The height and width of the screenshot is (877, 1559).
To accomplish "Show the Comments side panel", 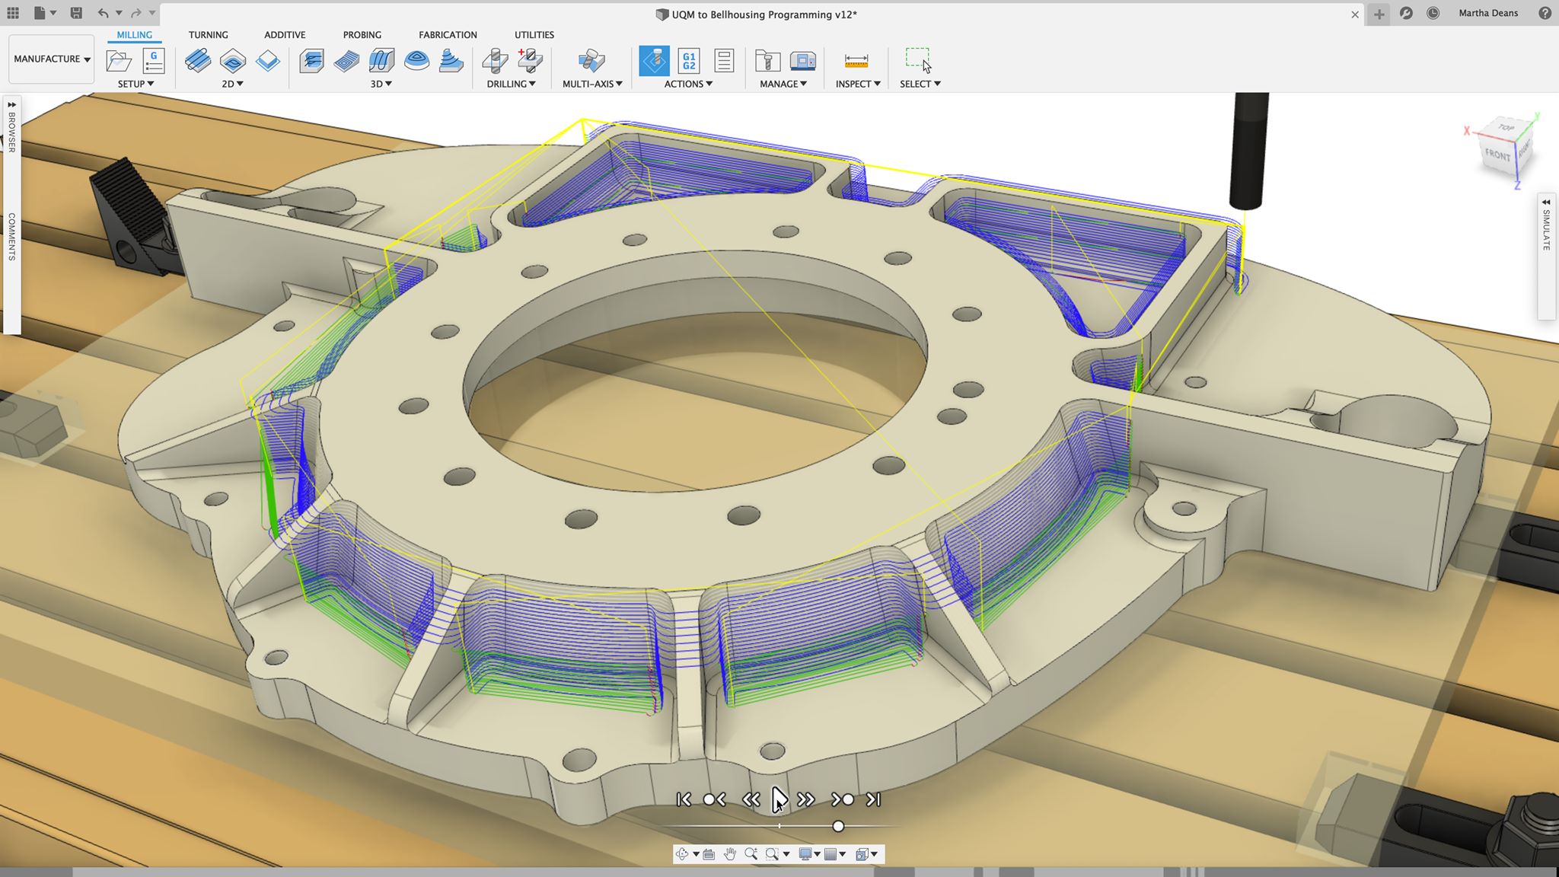I will click(x=11, y=237).
